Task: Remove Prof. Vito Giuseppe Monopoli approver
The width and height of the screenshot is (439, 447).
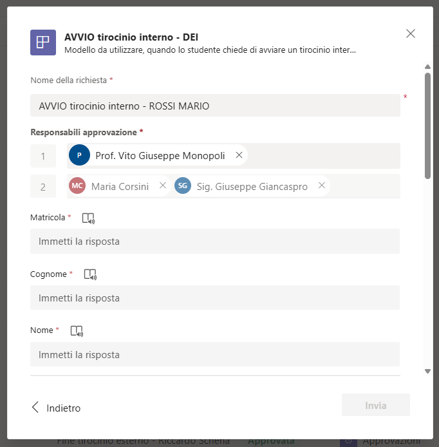Action: point(239,155)
